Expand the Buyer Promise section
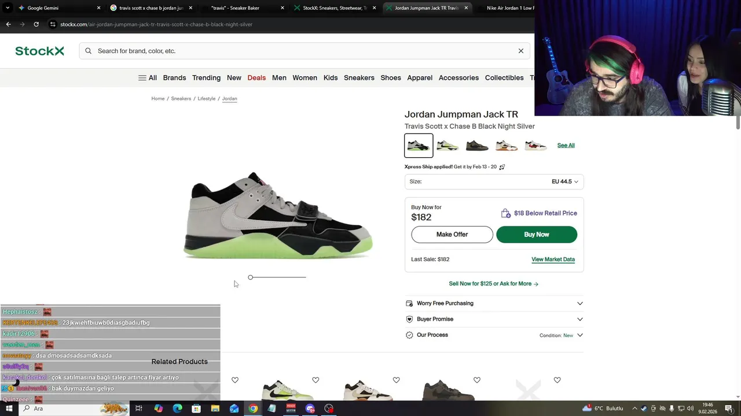This screenshot has width=741, height=416. click(x=494, y=319)
